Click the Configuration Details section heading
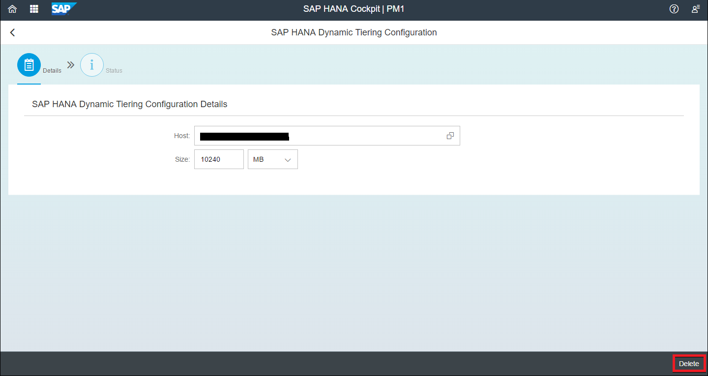 pos(130,104)
